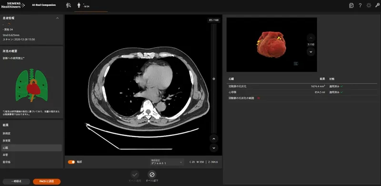381x186 pixels.
Task: Click the PACS に送信 button
Action: pos(47,181)
